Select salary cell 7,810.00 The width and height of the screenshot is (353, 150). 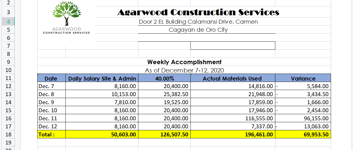[102, 102]
